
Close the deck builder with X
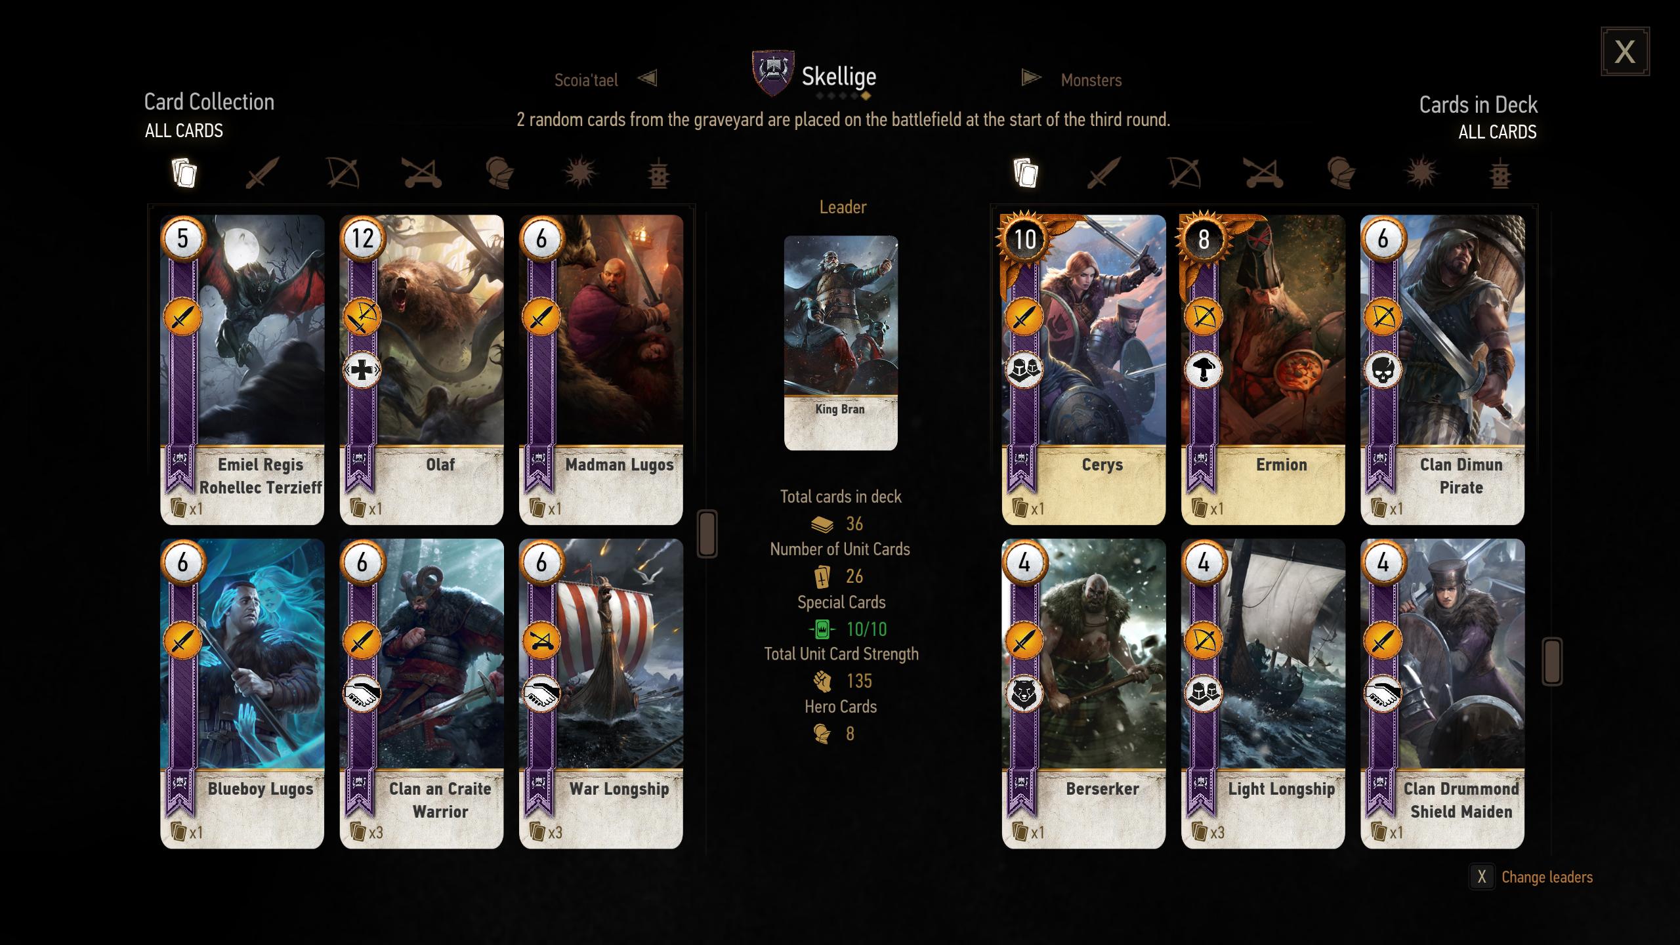[1625, 51]
